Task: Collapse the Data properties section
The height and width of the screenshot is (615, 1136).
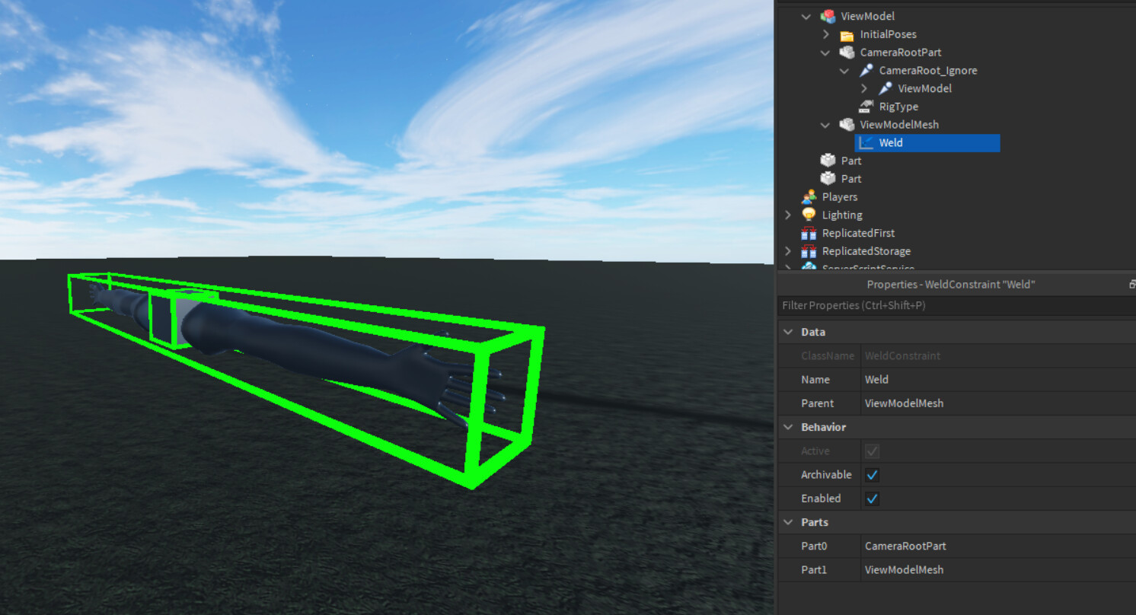Action: click(787, 332)
